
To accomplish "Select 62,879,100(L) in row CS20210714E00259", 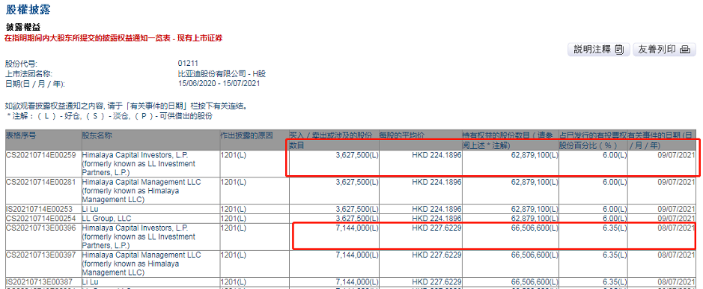I will (x=535, y=155).
